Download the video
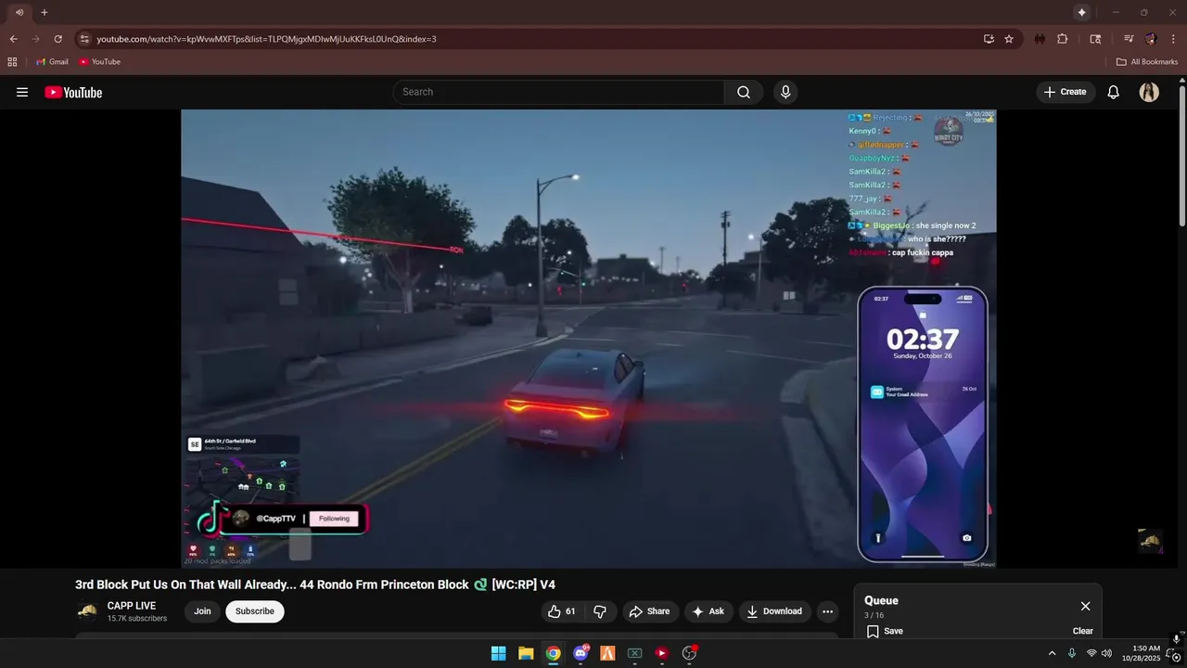This screenshot has height=668, width=1187. point(774,611)
